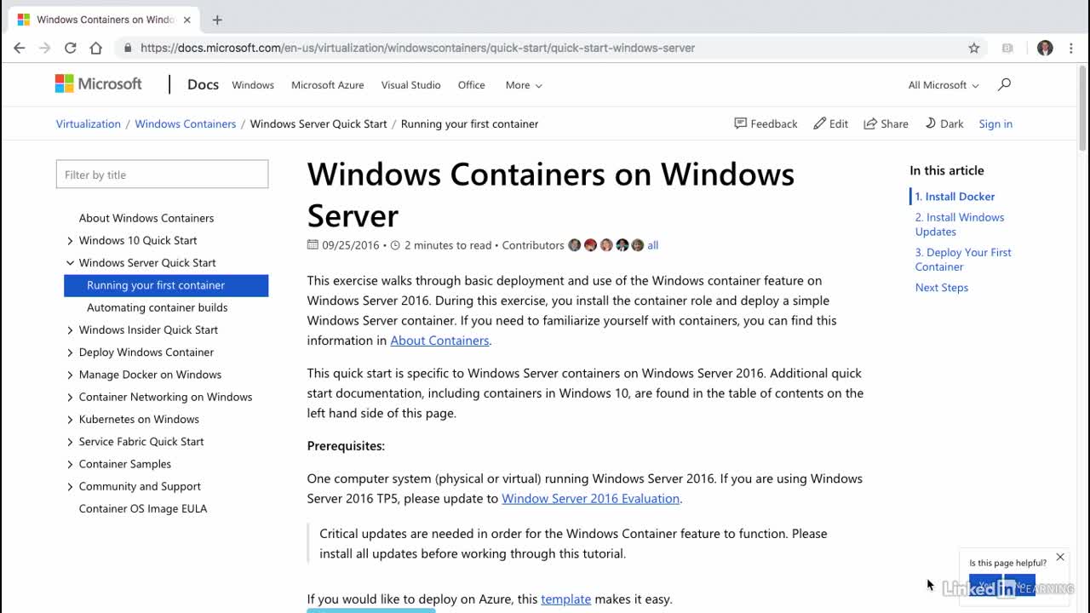
Task: Go to Windows Containers breadcrumb
Action: (186, 123)
